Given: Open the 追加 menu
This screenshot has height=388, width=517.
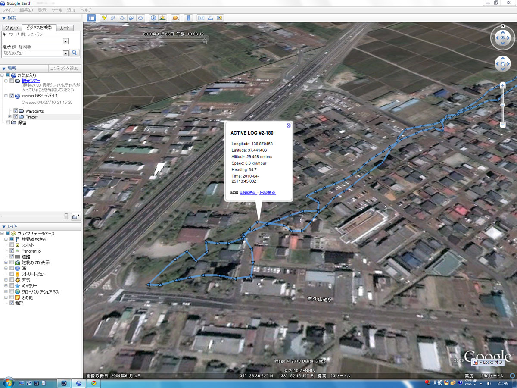Looking at the screenshot, I should (x=71, y=10).
